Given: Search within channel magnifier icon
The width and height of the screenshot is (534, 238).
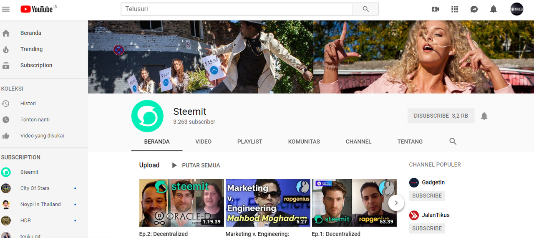Looking at the screenshot, I should [453, 142].
